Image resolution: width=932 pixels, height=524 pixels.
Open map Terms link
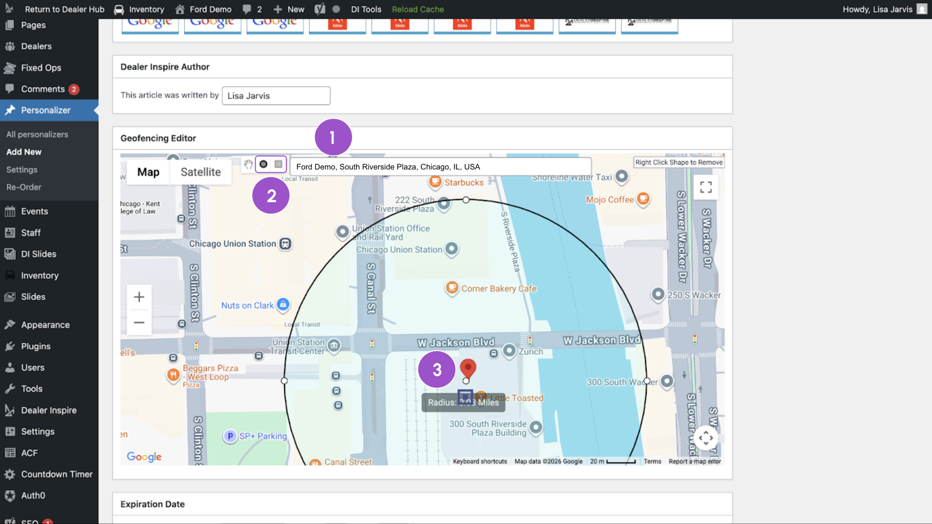pyautogui.click(x=652, y=461)
